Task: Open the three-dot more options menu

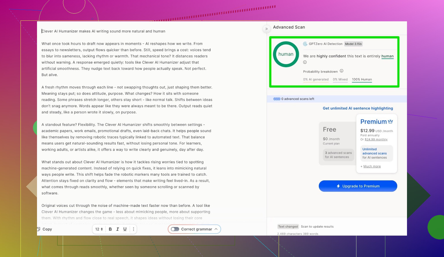Action: coord(133,229)
